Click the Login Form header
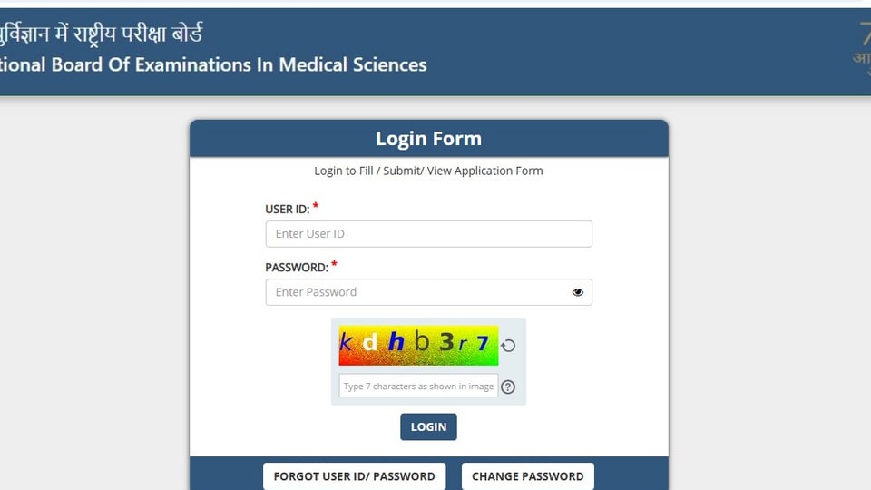Viewport: 871px width, 490px height. click(428, 138)
